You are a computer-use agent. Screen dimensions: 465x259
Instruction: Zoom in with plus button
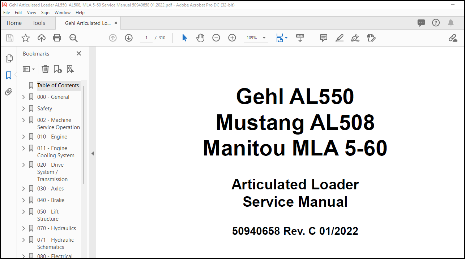coord(232,38)
